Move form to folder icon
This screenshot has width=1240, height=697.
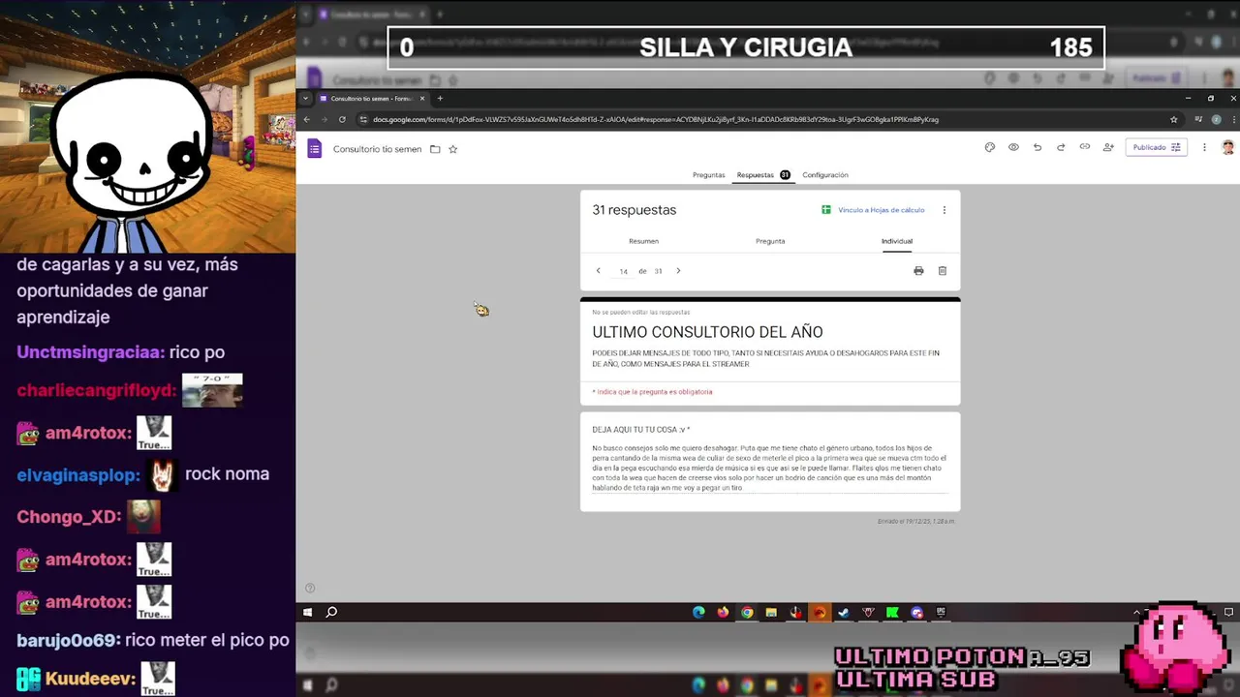pyautogui.click(x=435, y=149)
